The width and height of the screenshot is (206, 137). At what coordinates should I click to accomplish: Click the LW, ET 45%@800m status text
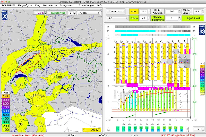point(178,135)
